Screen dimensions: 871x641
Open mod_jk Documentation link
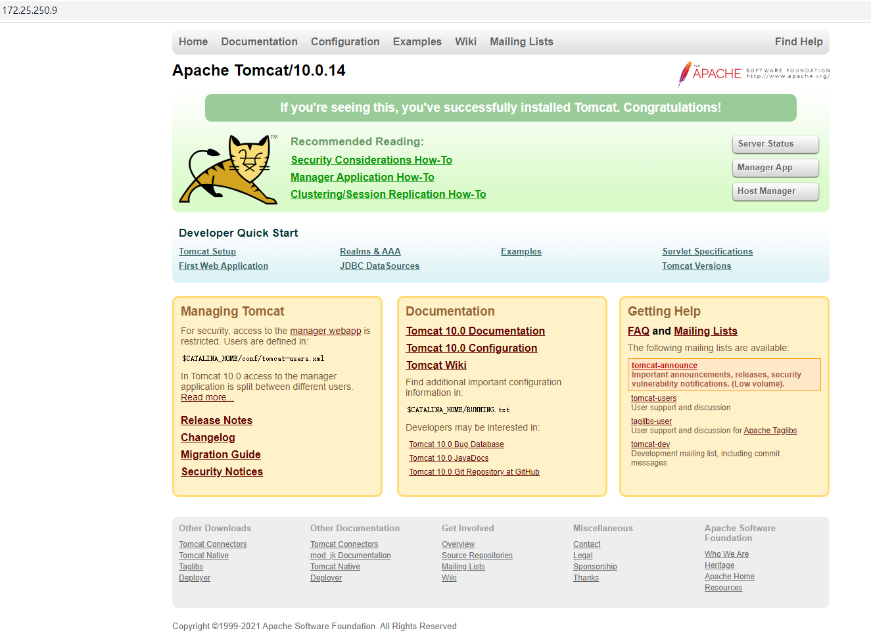pyautogui.click(x=350, y=556)
